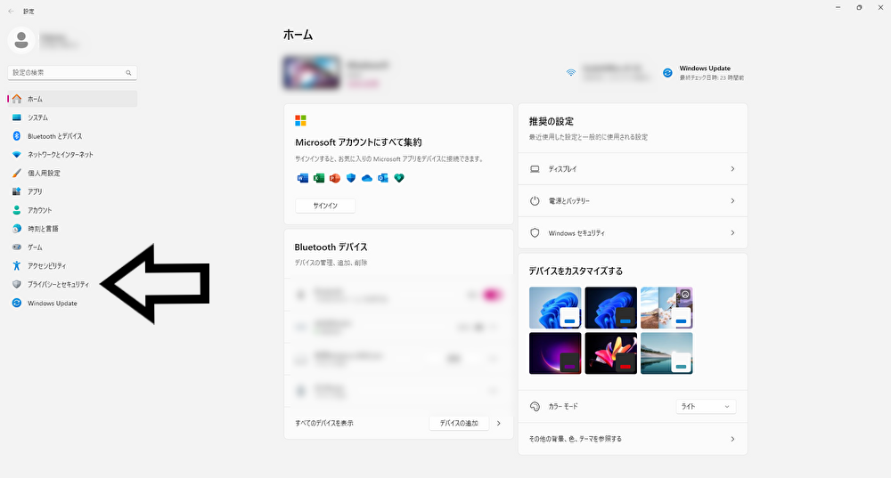Select 個人用設定 in navigation
Screen dimensions: 891x478
pos(72,174)
